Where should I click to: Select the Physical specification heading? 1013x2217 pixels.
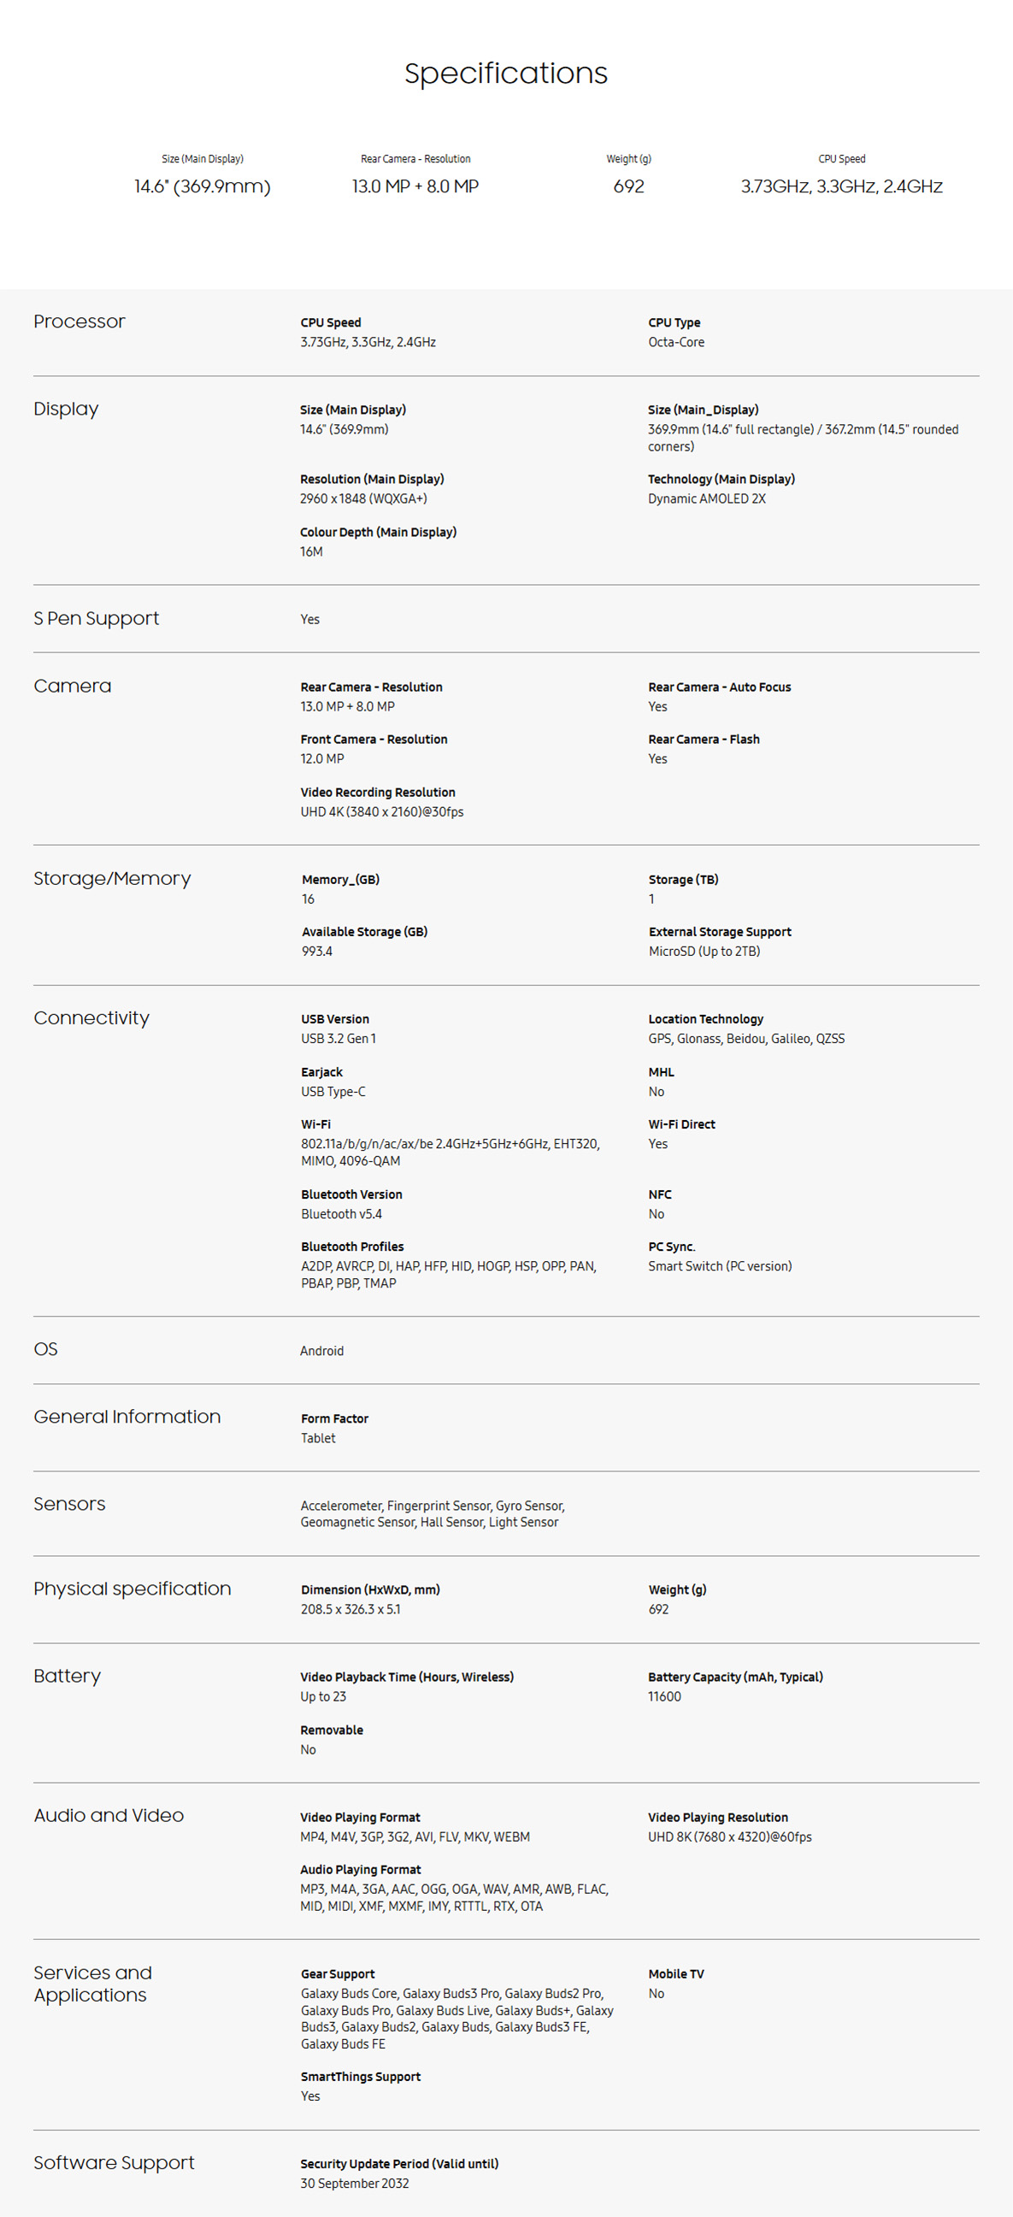point(133,1589)
